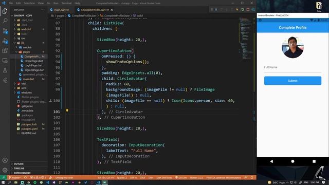
Task: Switch to the main.dart editor tab
Action: (x=61, y=10)
